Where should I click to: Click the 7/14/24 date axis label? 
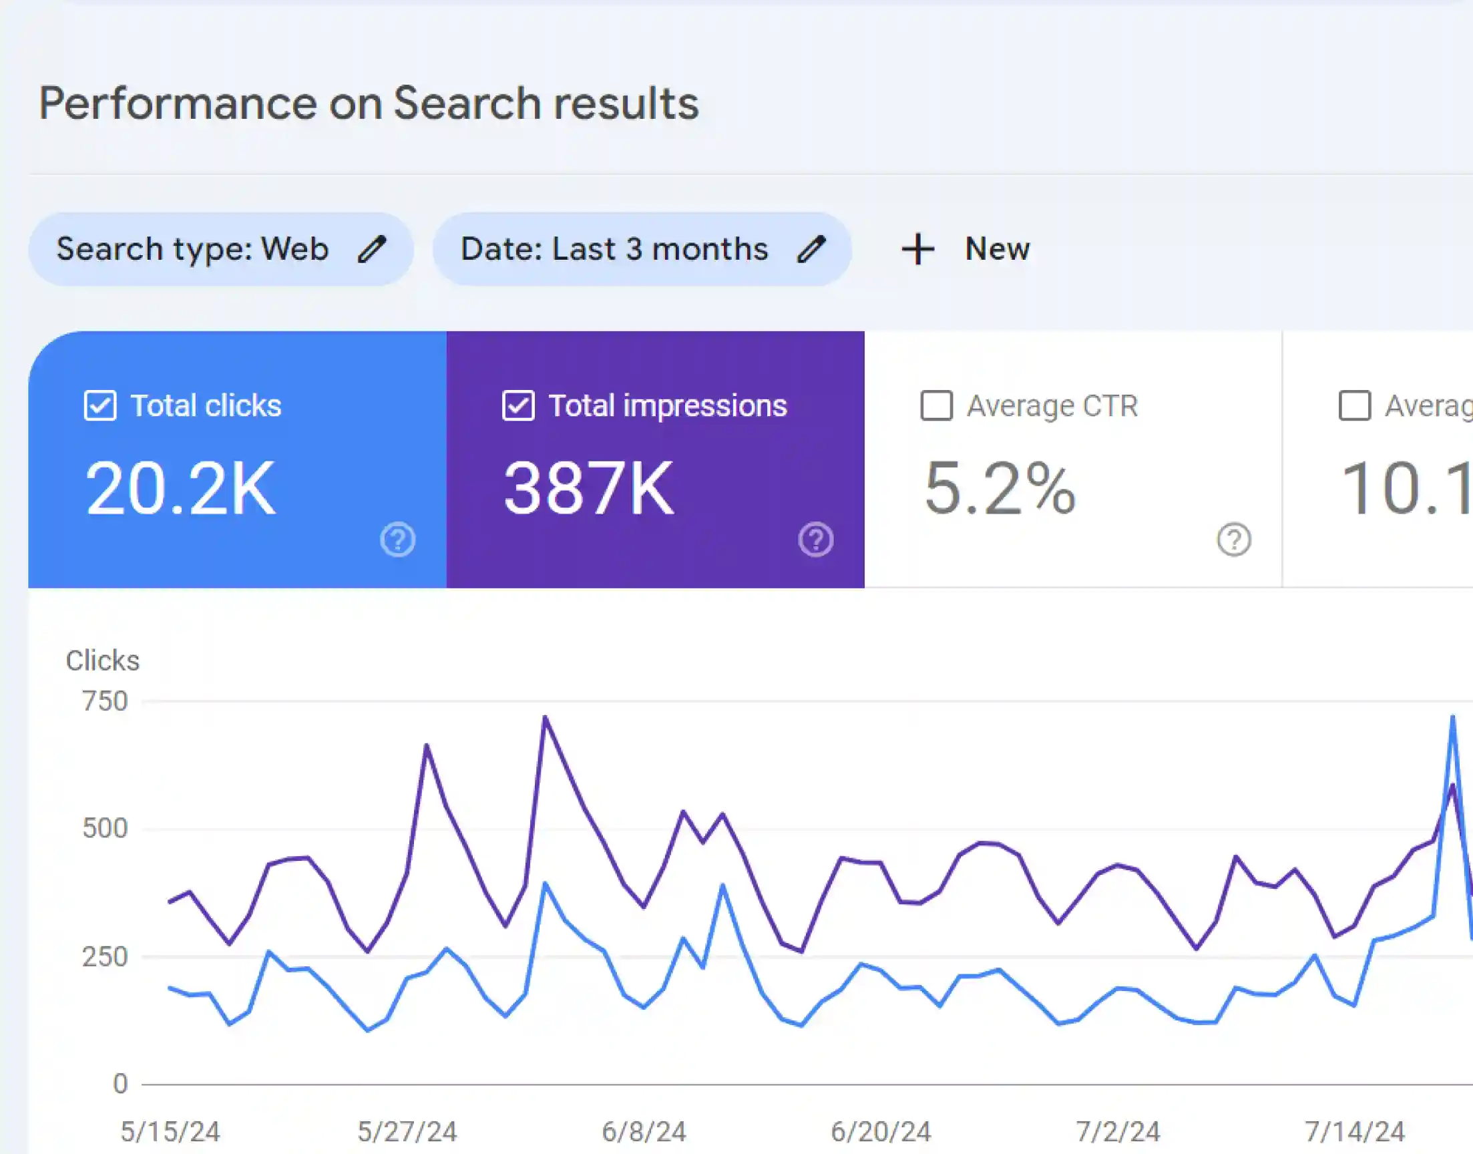[1355, 1132]
